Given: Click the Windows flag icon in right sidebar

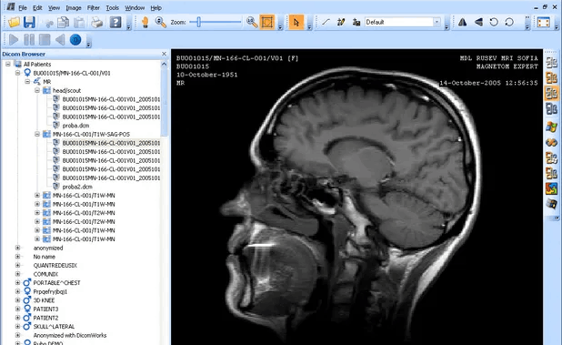Looking at the screenshot, I should (551, 127).
